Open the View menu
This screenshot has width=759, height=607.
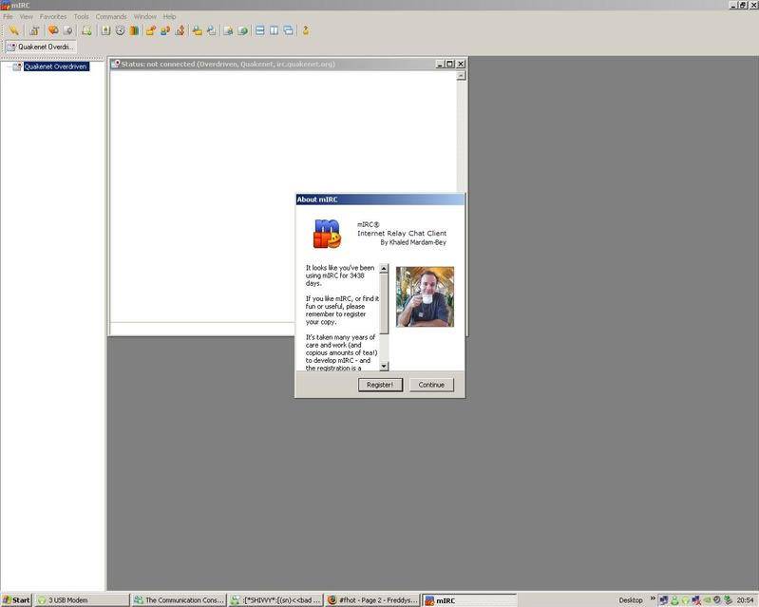27,16
